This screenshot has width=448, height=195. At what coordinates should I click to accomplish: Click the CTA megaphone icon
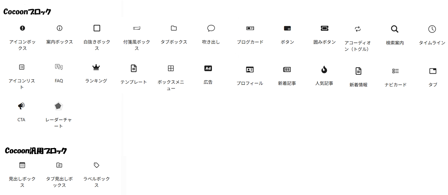coord(21,106)
